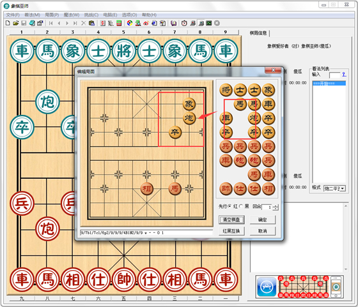
Task: Click the teal 炮 on main board
Action: 47,101
